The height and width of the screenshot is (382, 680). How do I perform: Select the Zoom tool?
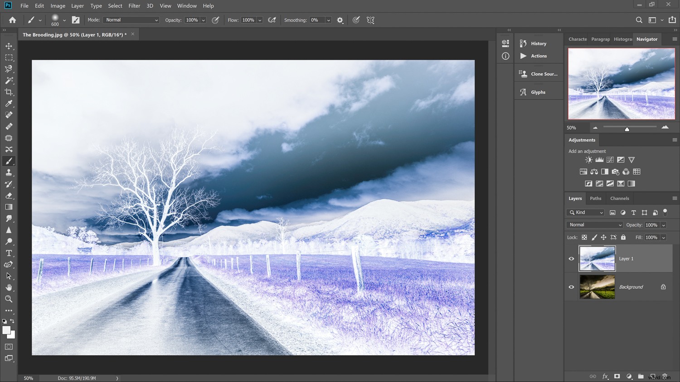[x=9, y=299]
